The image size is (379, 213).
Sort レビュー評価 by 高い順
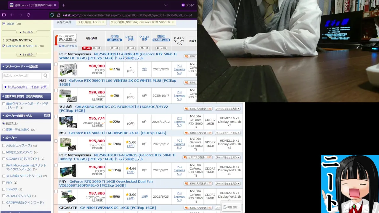pos(131,48)
